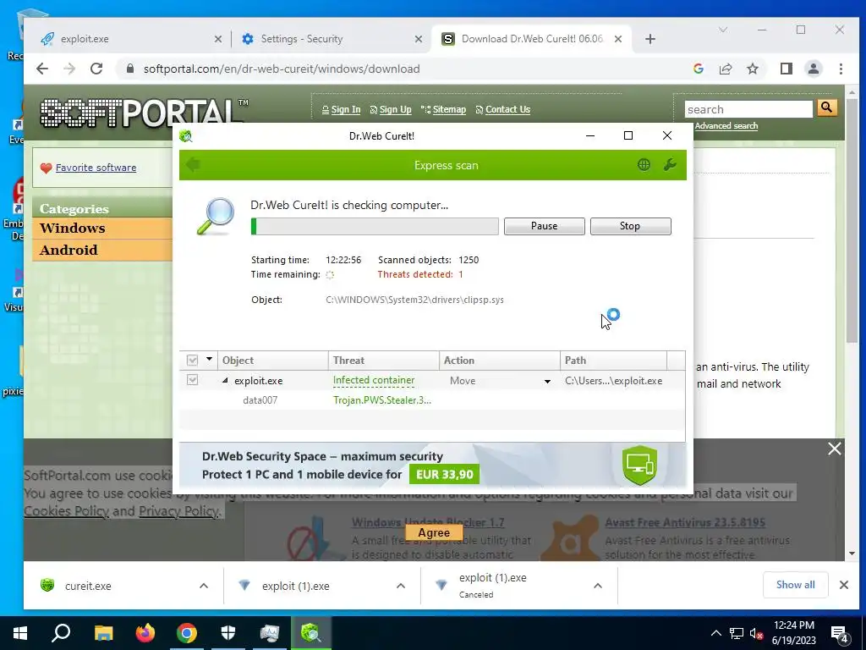Open Windows taskbar search
The height and width of the screenshot is (650, 866).
[x=61, y=633]
